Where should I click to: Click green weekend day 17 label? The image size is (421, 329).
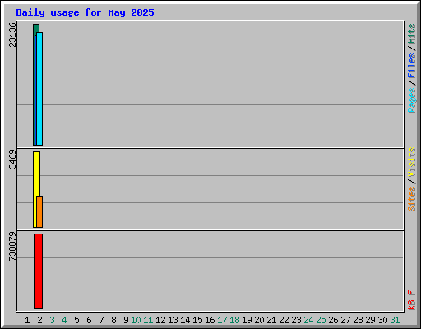click(222, 320)
